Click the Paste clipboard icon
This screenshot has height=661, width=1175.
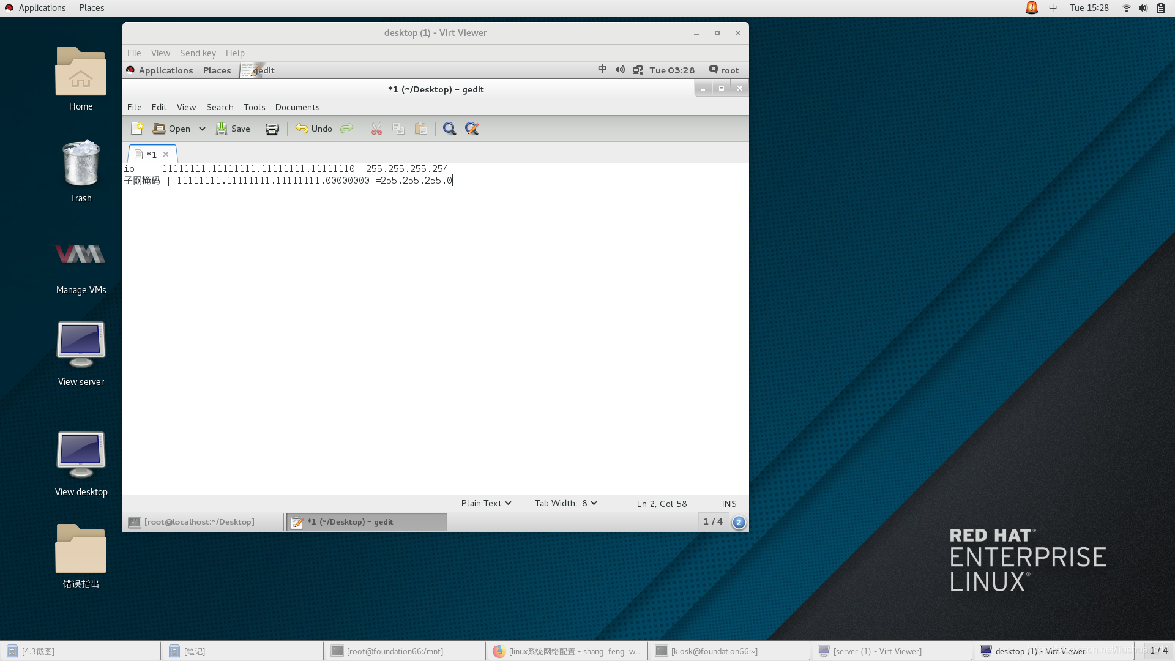[421, 129]
